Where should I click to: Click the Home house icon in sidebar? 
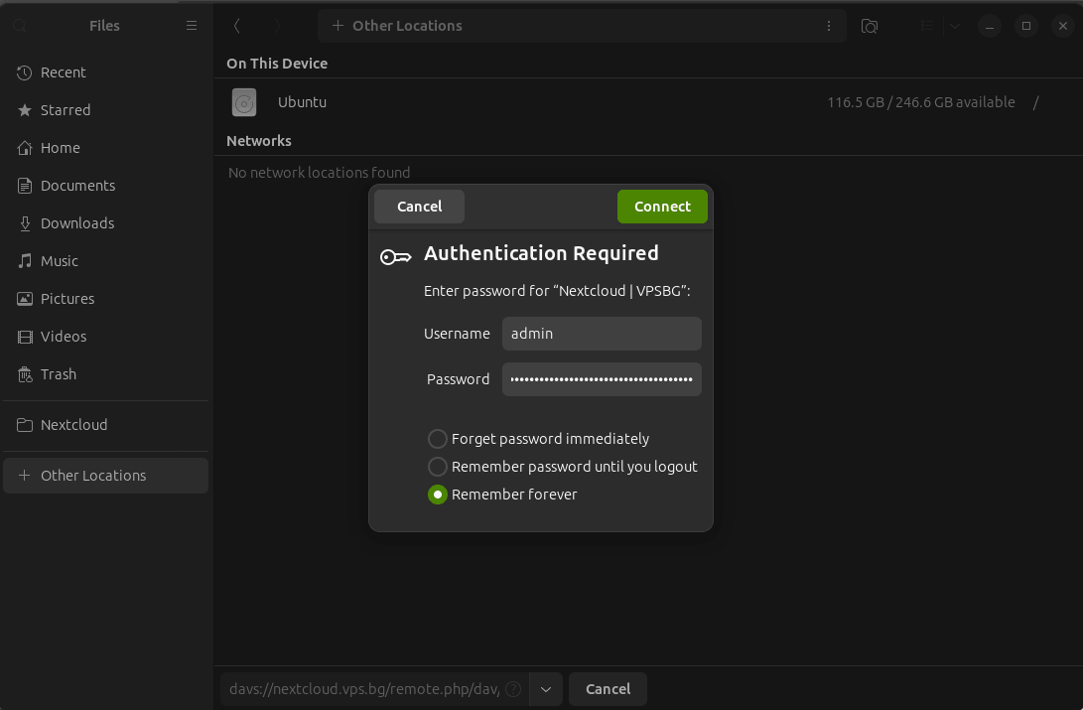(x=25, y=148)
